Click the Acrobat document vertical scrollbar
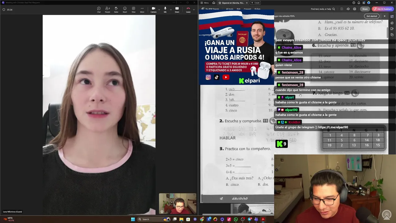This screenshot has height=223, width=396. pyautogui.click(x=387, y=33)
